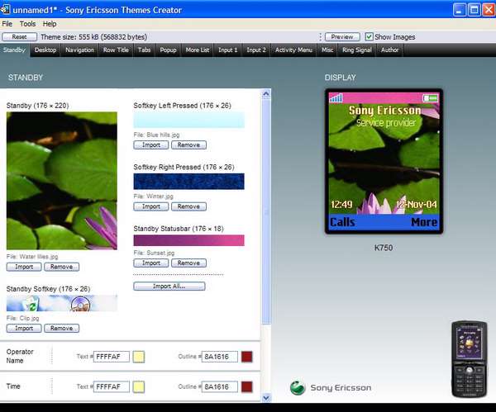496x412 pixels.
Task: Click Operator Name text color swatch
Action: (x=139, y=357)
